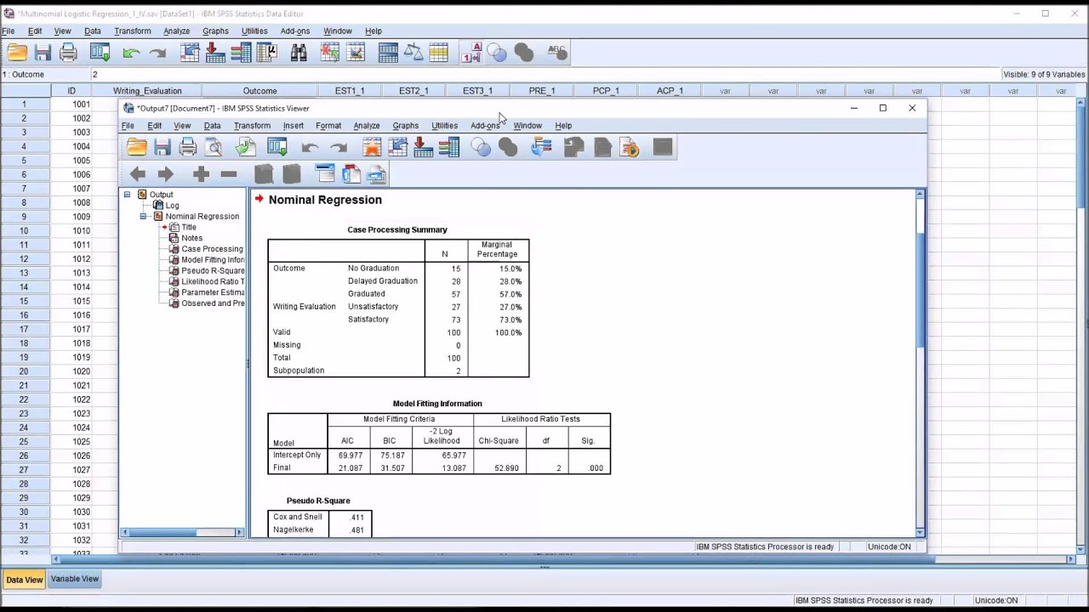The image size is (1089, 612).
Task: Click the outline pane's horizontal scrollbar
Action: (x=181, y=533)
